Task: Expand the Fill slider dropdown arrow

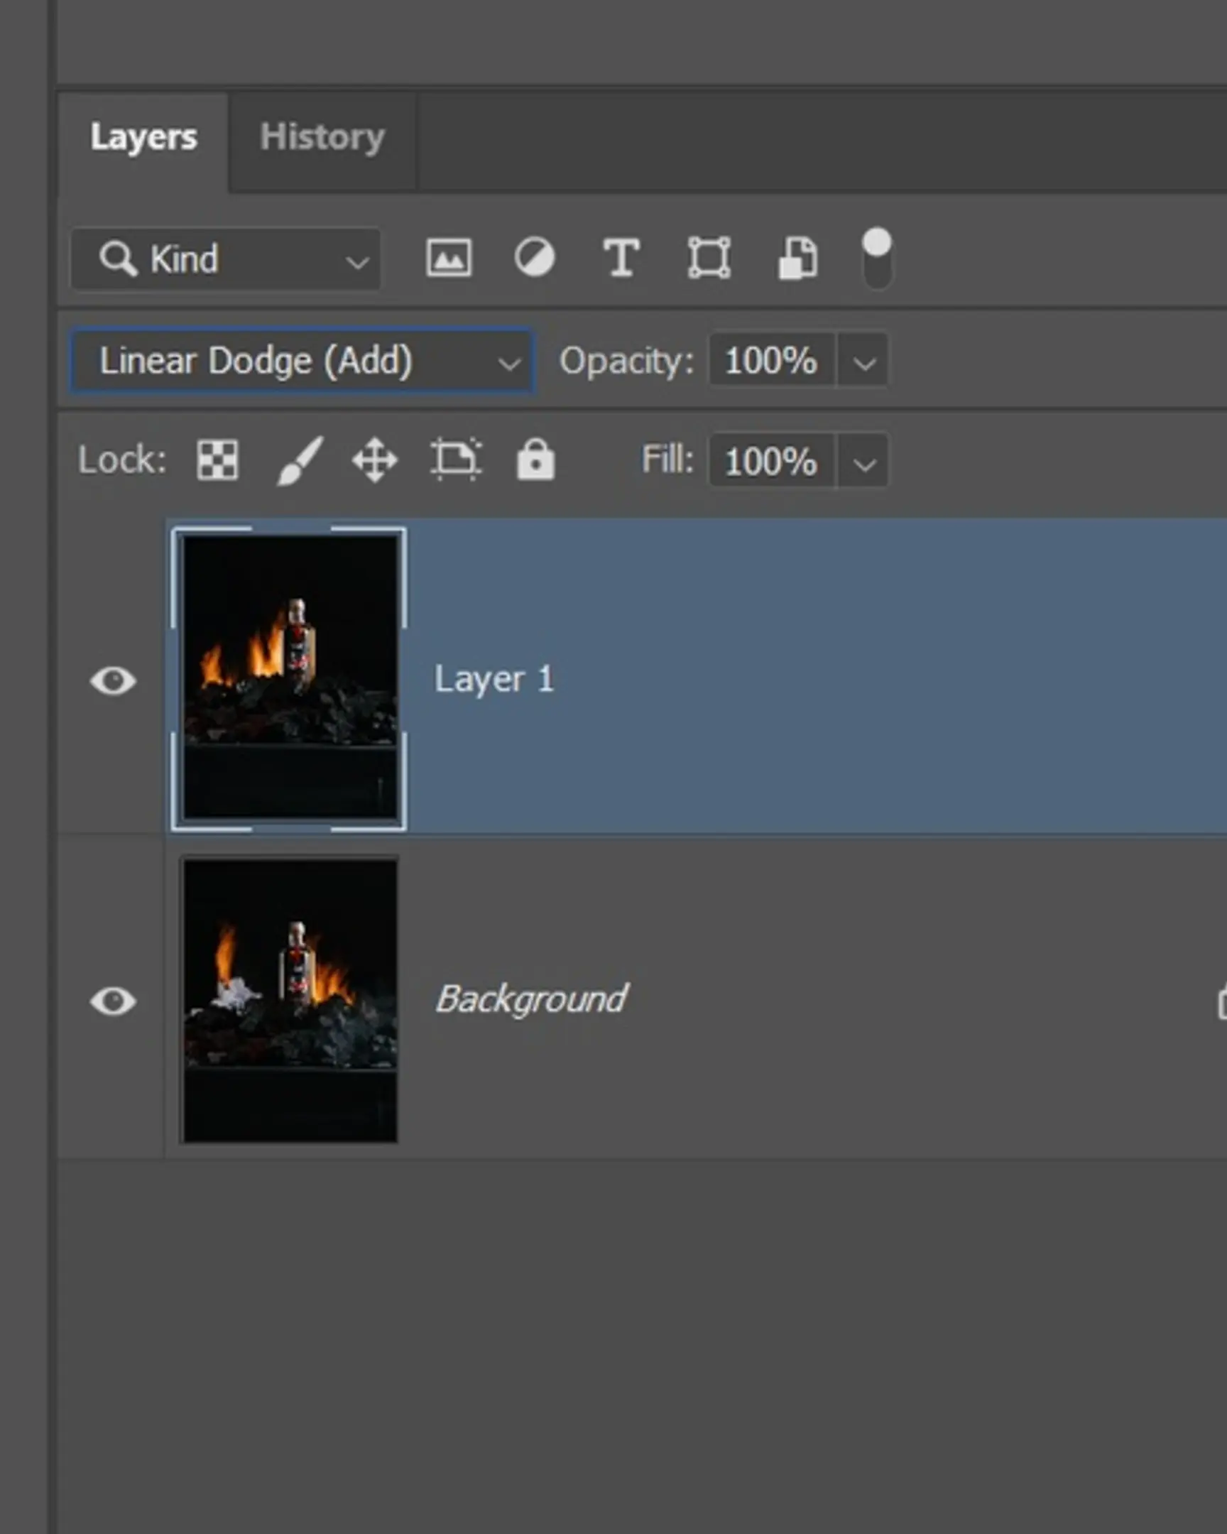Action: point(863,463)
